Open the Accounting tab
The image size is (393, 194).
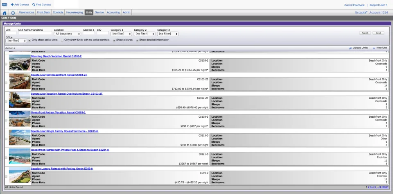(x=113, y=12)
